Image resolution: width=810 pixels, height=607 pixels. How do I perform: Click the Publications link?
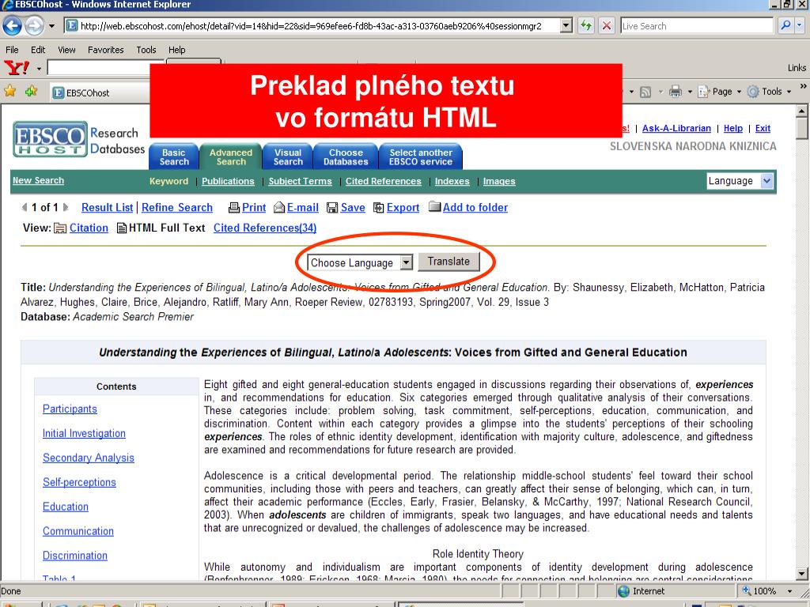(228, 181)
